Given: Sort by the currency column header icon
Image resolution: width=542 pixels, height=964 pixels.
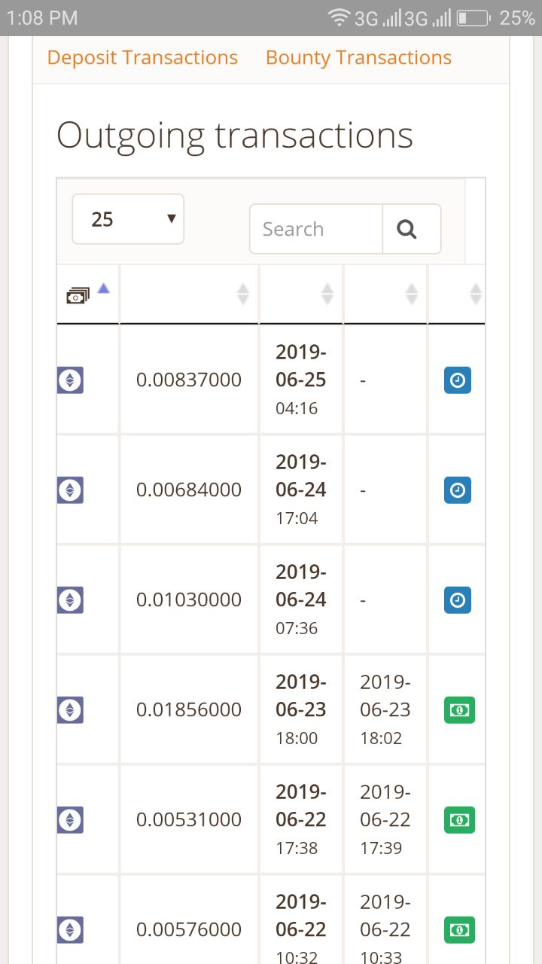Looking at the screenshot, I should pyautogui.click(x=78, y=295).
